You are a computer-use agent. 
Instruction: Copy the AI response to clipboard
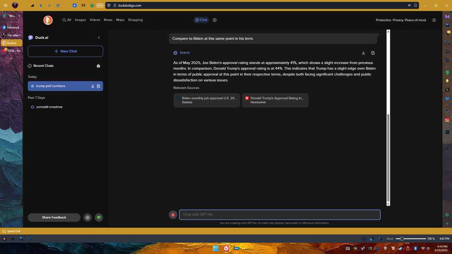tap(373, 53)
